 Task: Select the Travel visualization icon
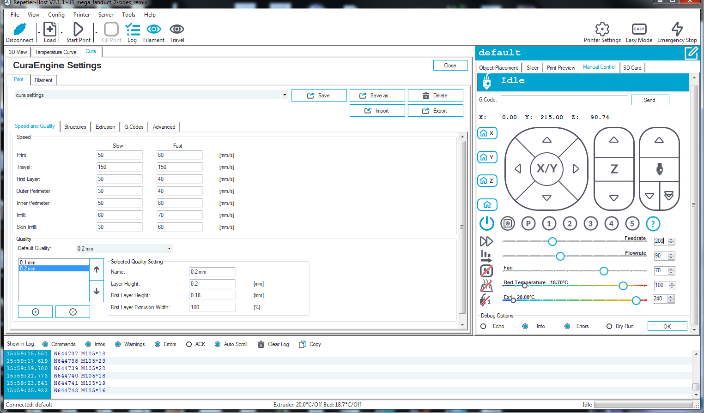point(177,30)
